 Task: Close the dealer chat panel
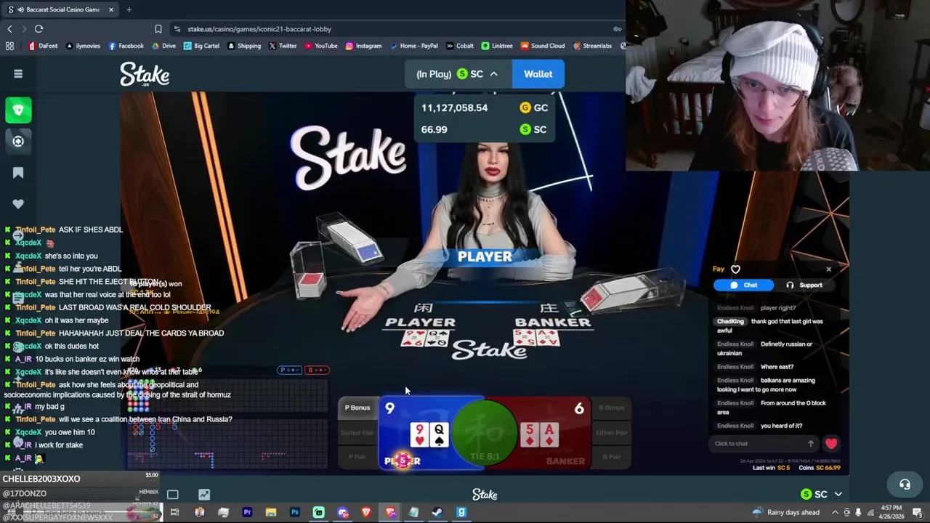pyautogui.click(x=828, y=269)
